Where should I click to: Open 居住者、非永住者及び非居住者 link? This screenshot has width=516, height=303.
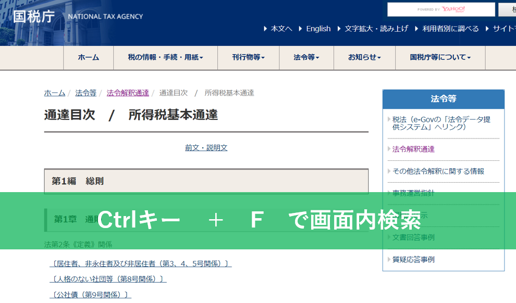click(140, 263)
